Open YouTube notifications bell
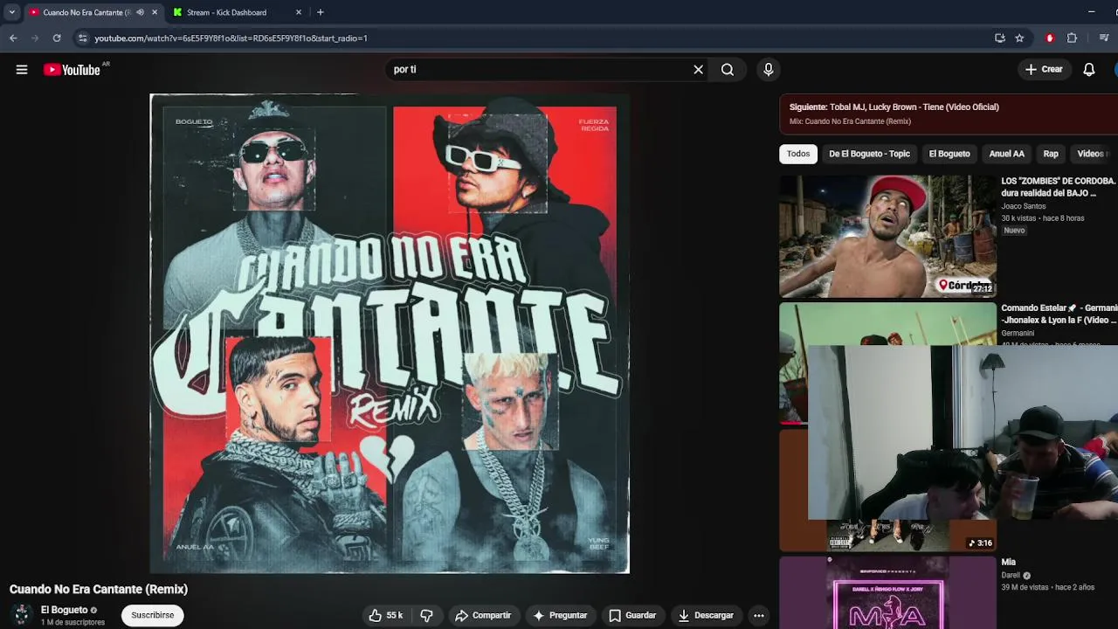Viewport: 1118px width, 629px height. (x=1089, y=70)
